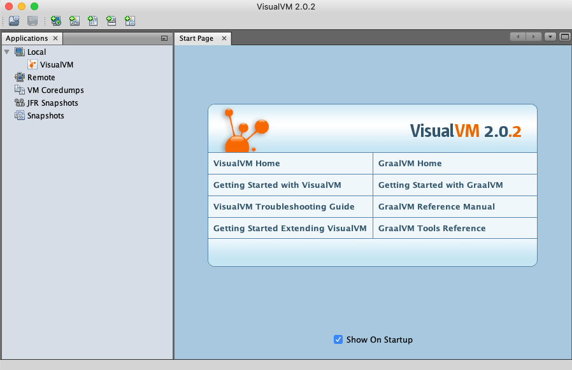
Task: Select the VM Coredumps node
Action: (x=55, y=90)
